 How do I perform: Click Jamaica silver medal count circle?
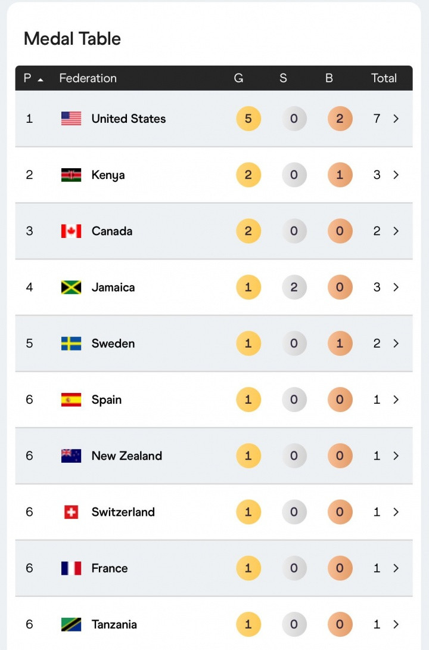pyautogui.click(x=294, y=287)
